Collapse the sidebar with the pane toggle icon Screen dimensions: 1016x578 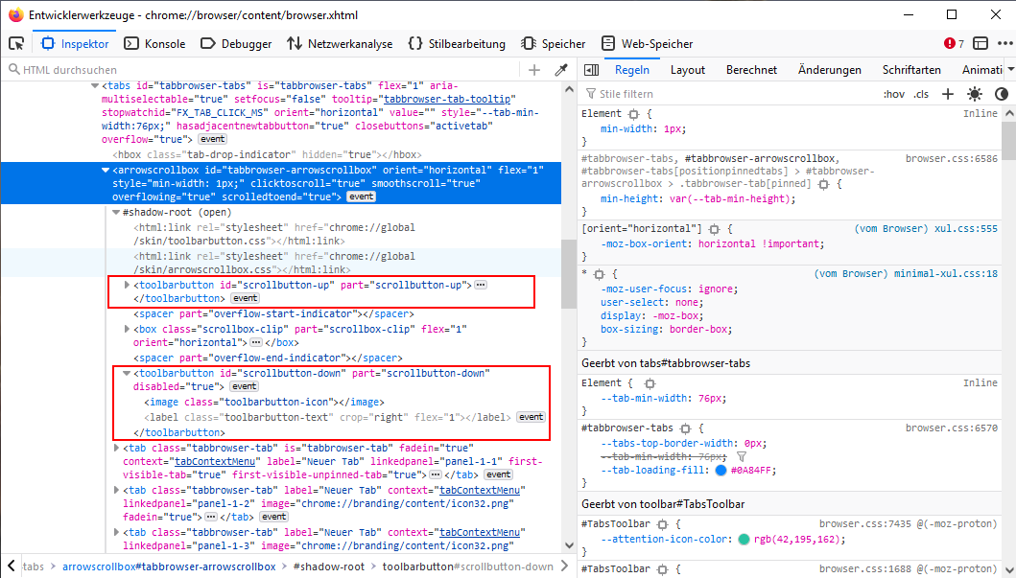tap(592, 70)
